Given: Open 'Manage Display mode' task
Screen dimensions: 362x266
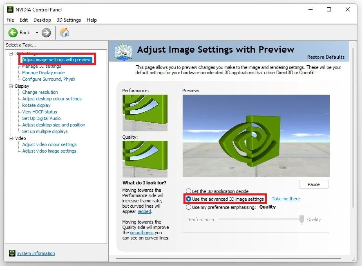Looking at the screenshot, I should (x=43, y=73).
